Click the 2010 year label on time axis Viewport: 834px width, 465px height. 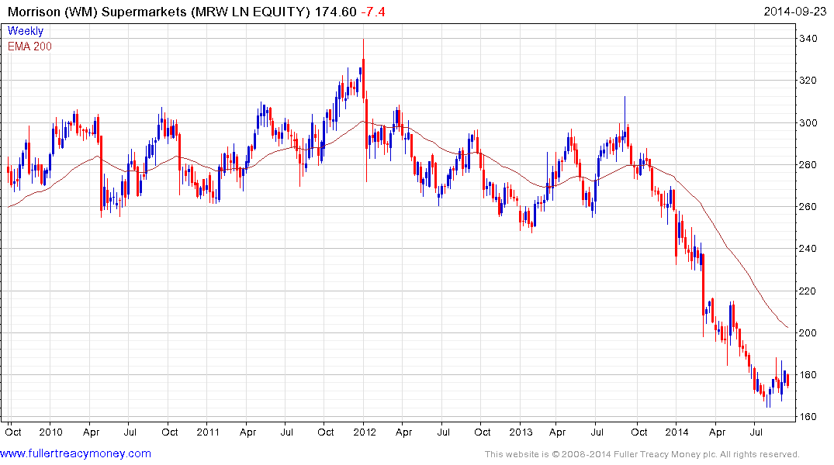tap(50, 432)
